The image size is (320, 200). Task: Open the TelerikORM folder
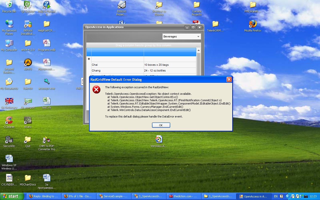[215, 26]
